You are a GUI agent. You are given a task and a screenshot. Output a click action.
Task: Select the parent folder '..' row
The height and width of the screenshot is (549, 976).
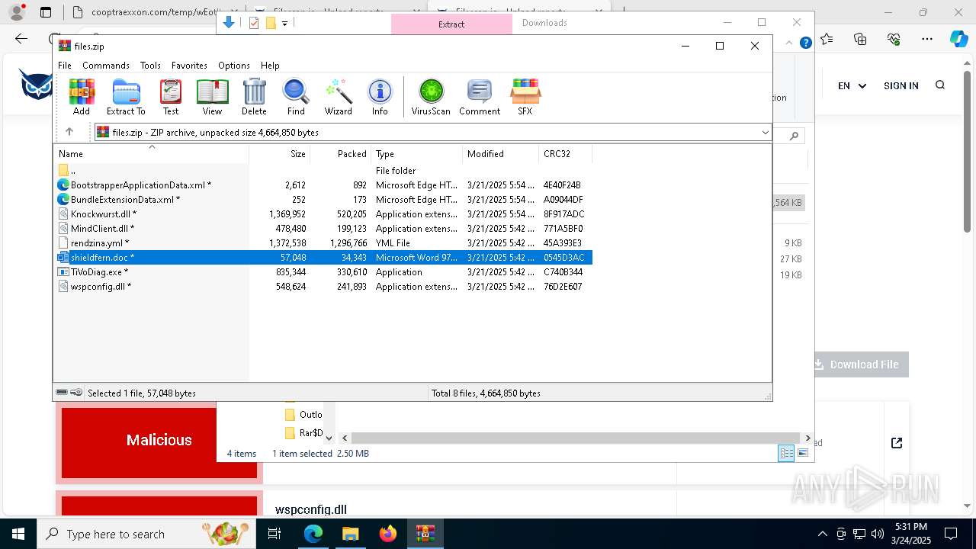click(323, 171)
